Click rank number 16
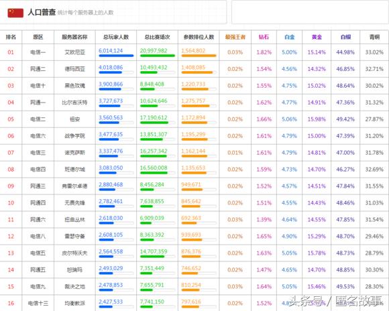The image size is (389, 311). pos(11,304)
